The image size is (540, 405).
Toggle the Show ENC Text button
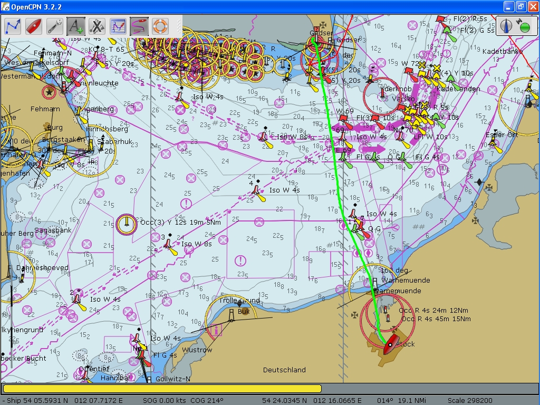76,26
